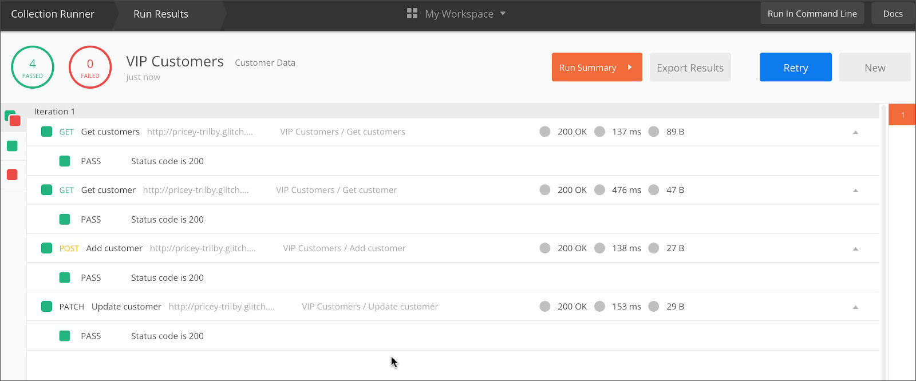The image size is (916, 381).
Task: Select the all-results filter icon
Action: coord(13,118)
